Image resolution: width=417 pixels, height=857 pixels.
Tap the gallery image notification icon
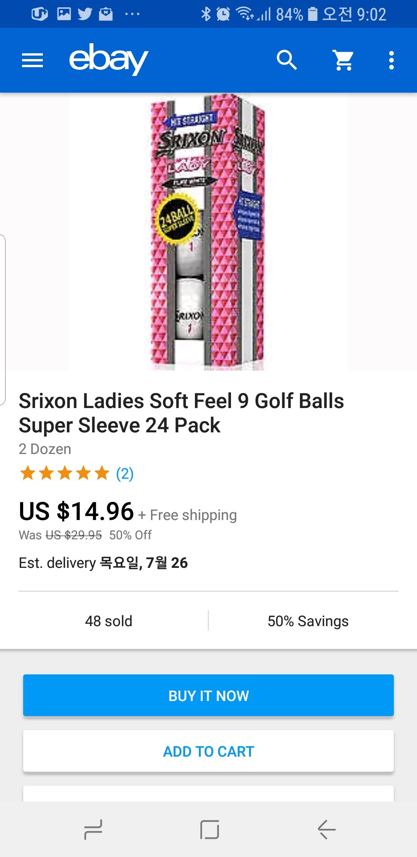pos(64,14)
